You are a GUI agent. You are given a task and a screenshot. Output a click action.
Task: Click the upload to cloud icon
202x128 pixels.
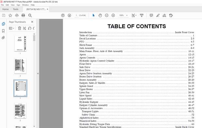pos(17,15)
